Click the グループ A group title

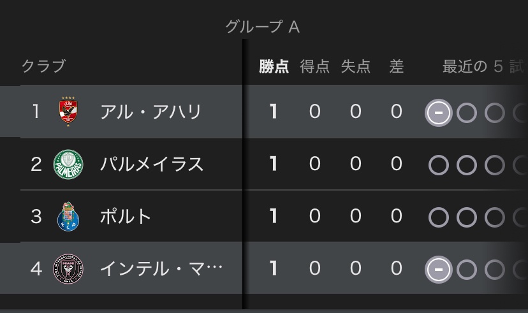point(263,27)
